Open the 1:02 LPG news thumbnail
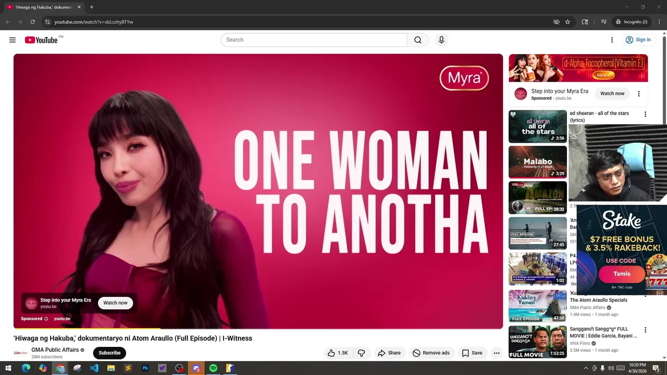667x375 pixels. click(x=538, y=269)
